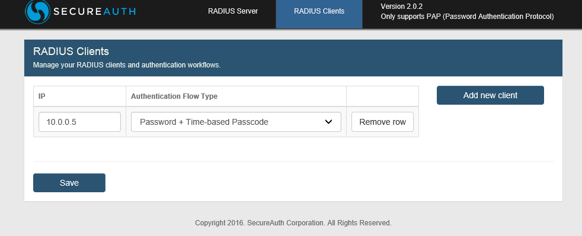This screenshot has width=582, height=236.
Task: Click the SECUREAUTH brand text
Action: 94,11
